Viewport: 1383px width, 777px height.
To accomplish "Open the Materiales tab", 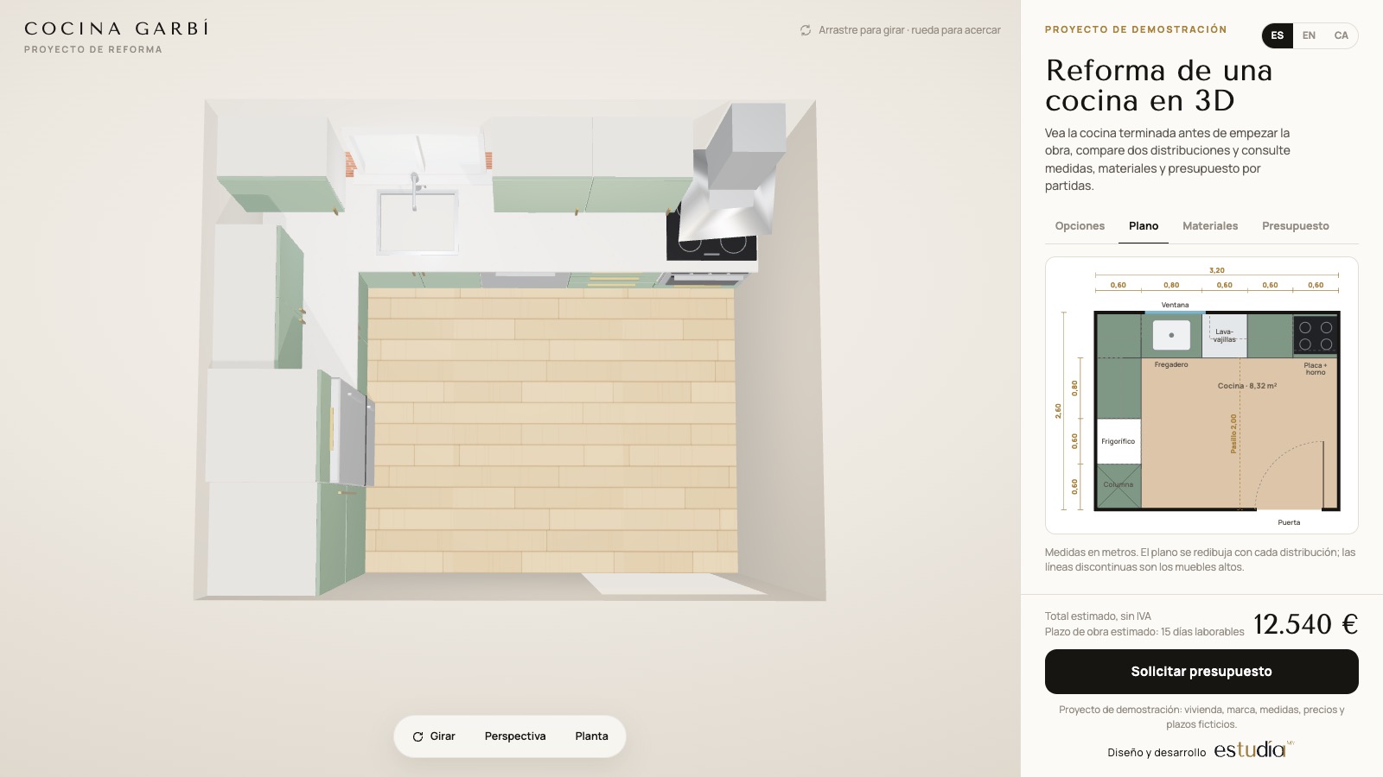I will coord(1210,226).
